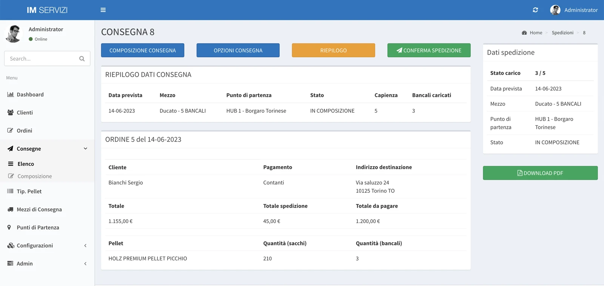This screenshot has height=286, width=604.
Task: Click the client name Bianchi Sergio
Action: (126, 183)
